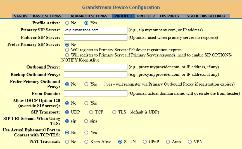
Task: Click the From Domain text field
Action: 96,93
